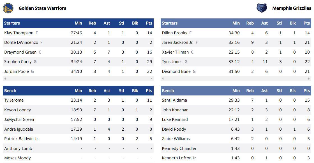Open Memphis Grizzlies team name link
This screenshot has width=314, height=163.
292,8
